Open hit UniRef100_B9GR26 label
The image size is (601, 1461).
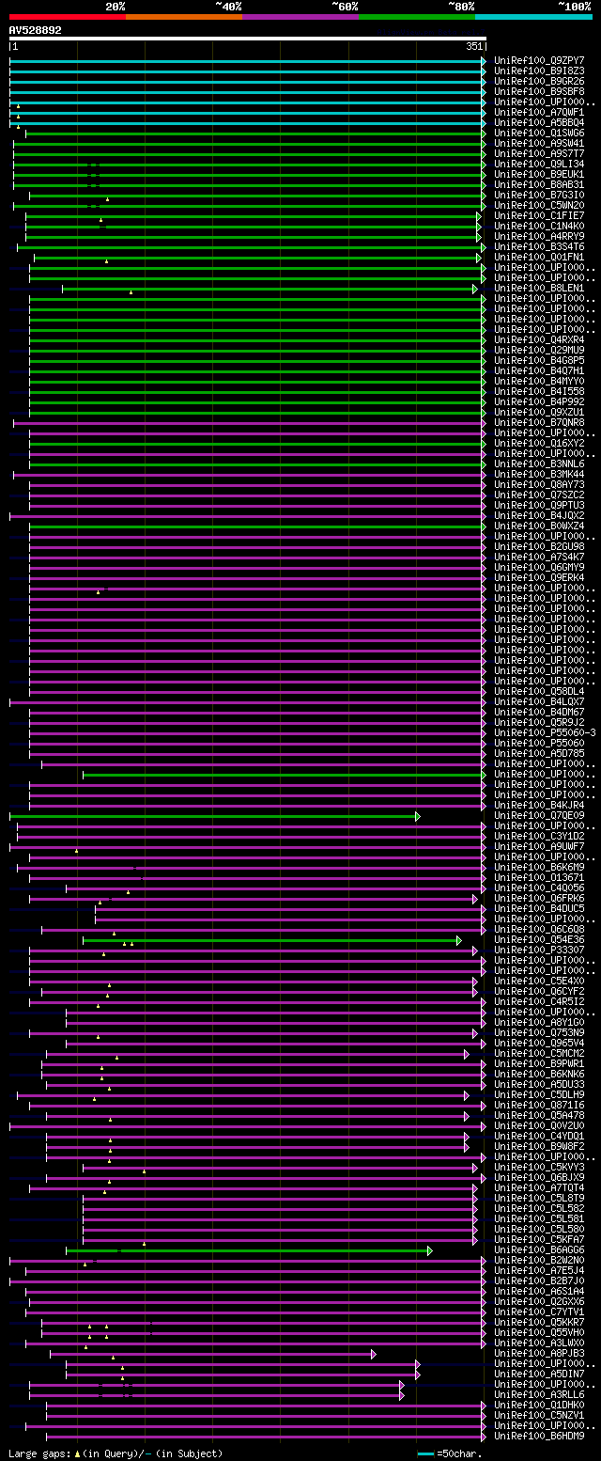point(539,81)
